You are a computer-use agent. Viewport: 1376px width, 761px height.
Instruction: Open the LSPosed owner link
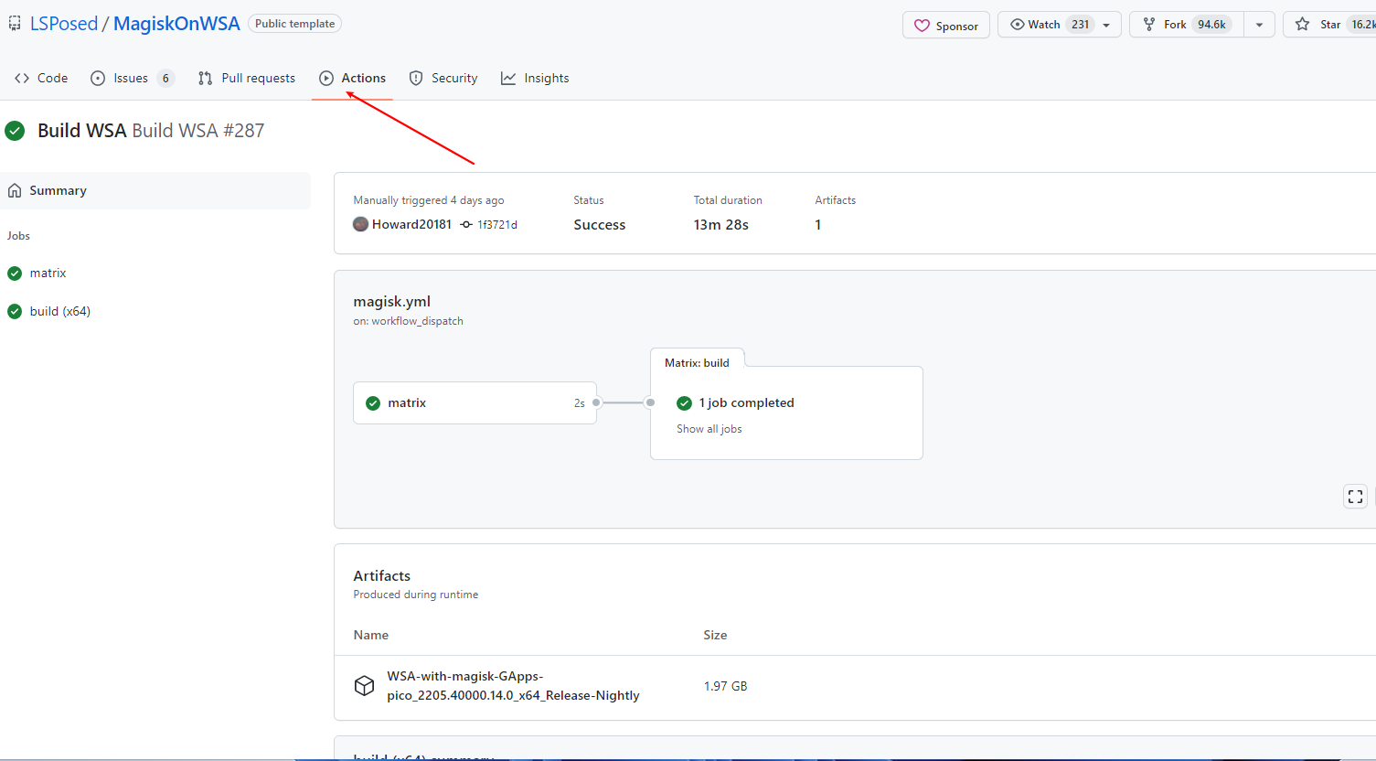pyautogui.click(x=64, y=24)
